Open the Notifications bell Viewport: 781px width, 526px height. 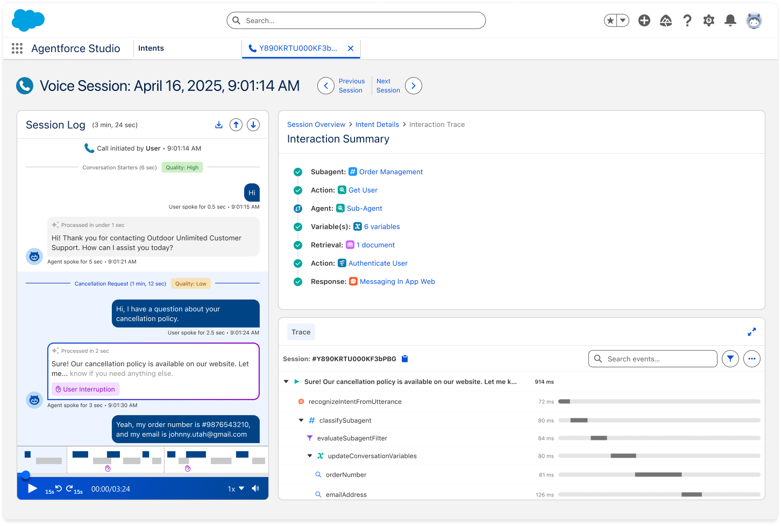point(730,20)
